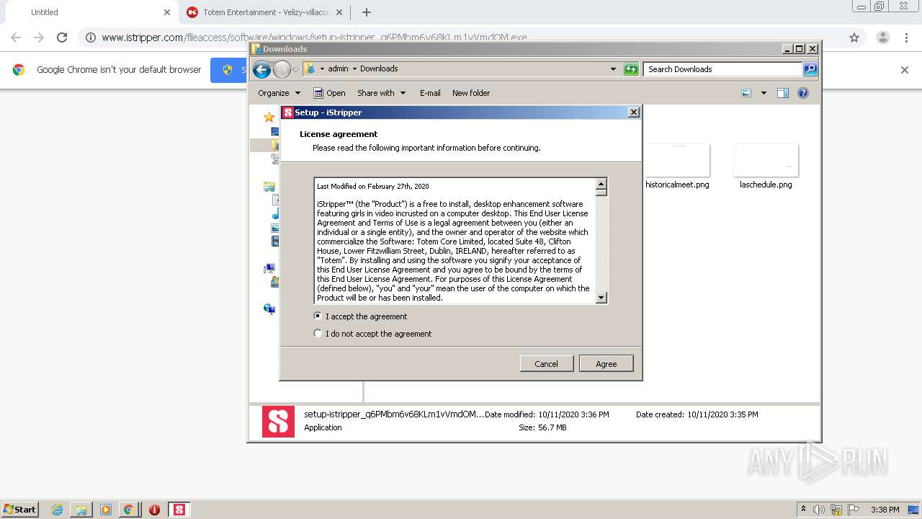Cancel the iStripper setup
922x519 pixels.
(x=546, y=364)
